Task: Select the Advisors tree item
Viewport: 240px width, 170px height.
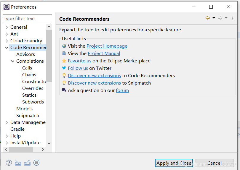Action: click(x=25, y=54)
